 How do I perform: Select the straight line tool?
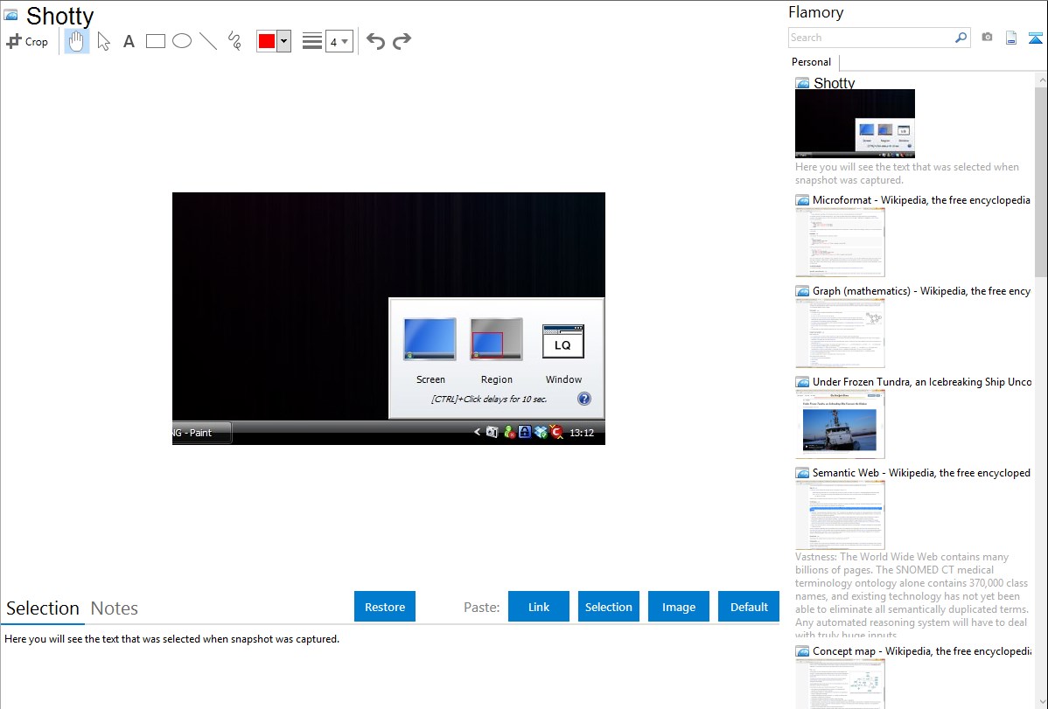208,41
